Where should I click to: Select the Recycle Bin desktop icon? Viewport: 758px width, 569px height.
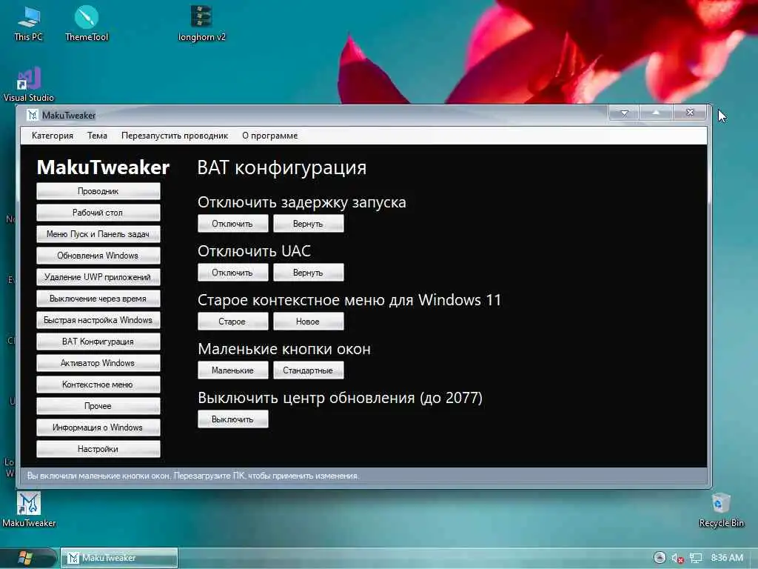click(x=721, y=510)
